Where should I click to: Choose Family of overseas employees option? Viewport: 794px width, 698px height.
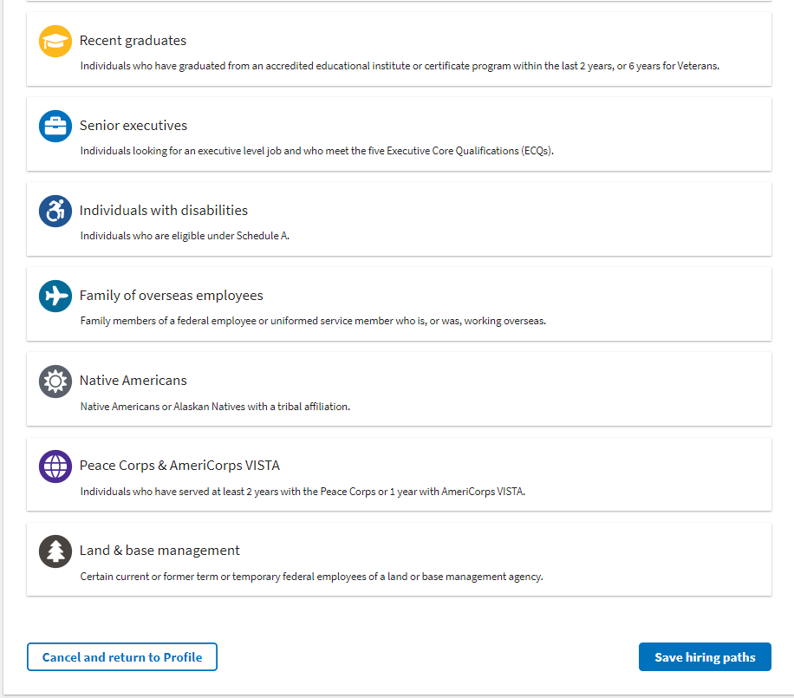click(x=171, y=296)
